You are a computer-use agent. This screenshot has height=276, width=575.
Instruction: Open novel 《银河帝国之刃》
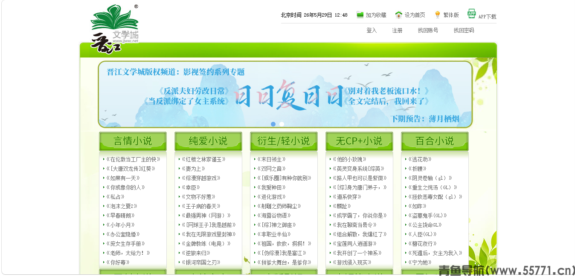coord(201,262)
